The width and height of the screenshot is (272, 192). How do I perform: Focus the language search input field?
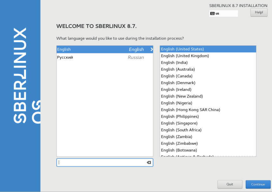(101, 162)
